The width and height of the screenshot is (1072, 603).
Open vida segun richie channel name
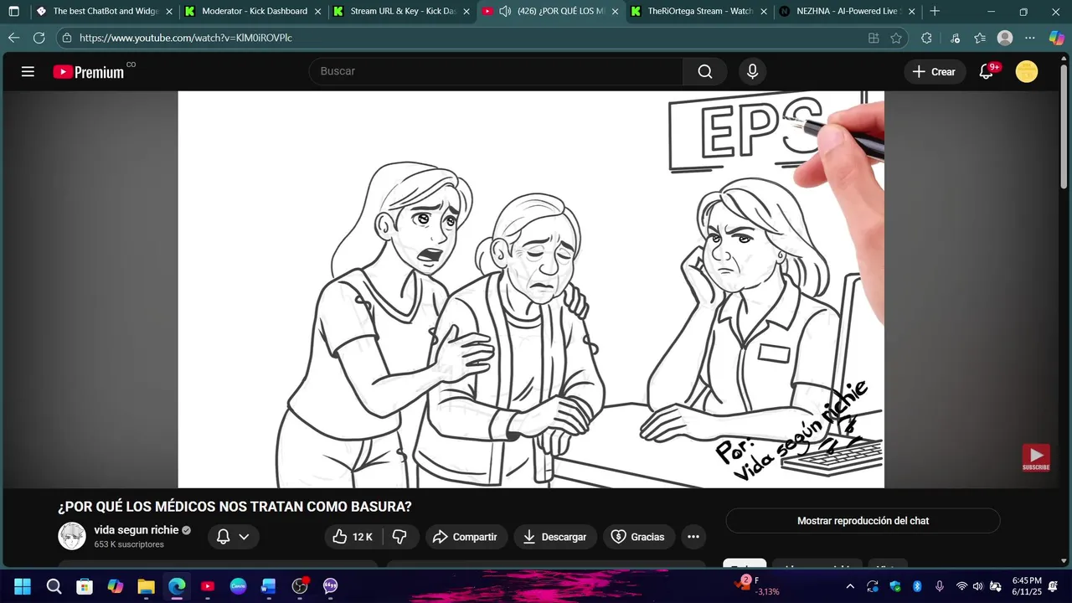(136, 530)
